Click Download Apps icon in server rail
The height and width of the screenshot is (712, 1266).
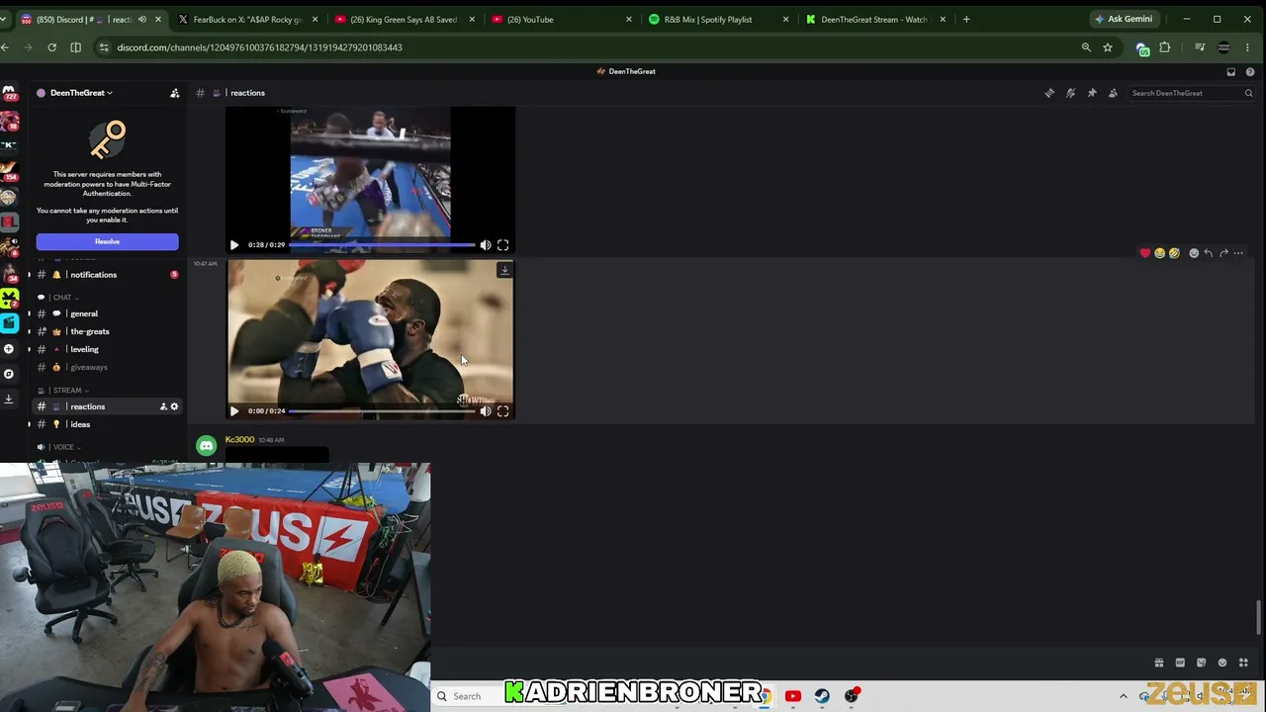click(x=9, y=399)
